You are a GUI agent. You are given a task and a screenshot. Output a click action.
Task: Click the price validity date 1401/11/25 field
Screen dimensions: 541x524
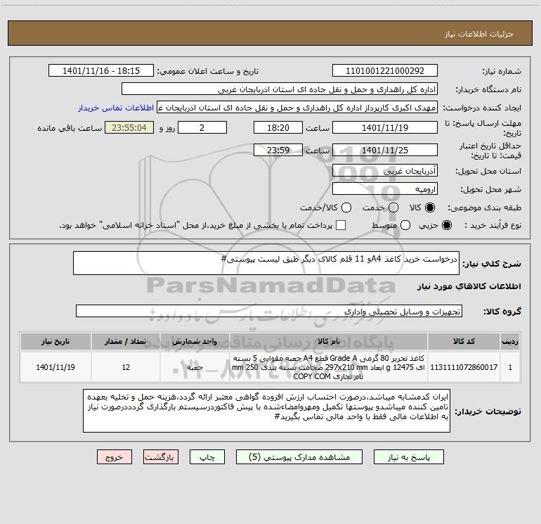click(x=385, y=150)
